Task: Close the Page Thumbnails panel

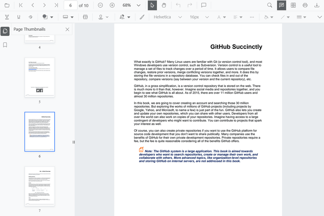Action: pos(67,29)
